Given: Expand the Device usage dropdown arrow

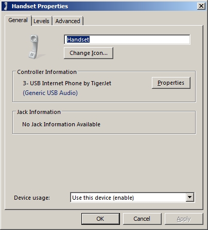Looking at the screenshot, I should [189, 197].
